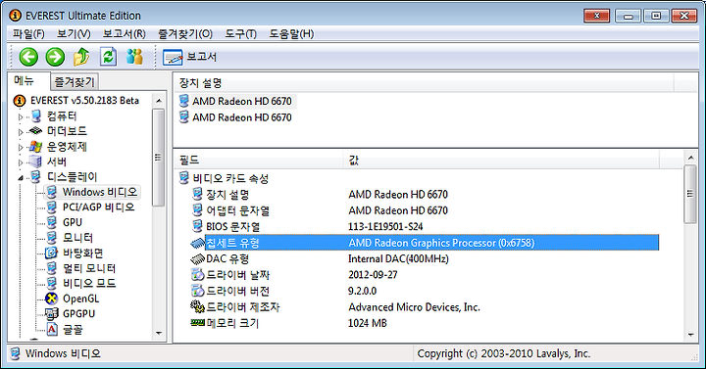Select the 운영체제 Windows flag icon
The height and width of the screenshot is (369, 706).
[35, 147]
